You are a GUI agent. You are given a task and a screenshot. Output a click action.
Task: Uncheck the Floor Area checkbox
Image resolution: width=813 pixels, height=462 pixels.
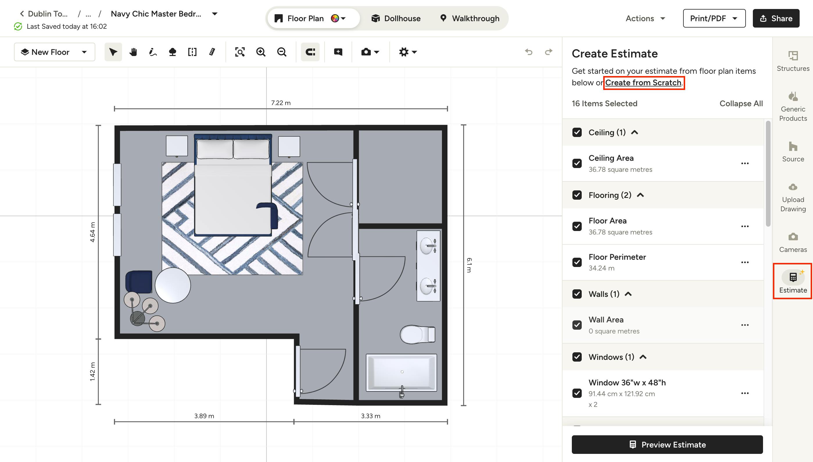coord(577,226)
